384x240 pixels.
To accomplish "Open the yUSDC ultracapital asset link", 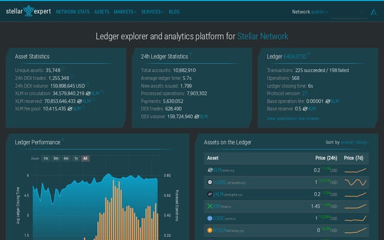I will point(229,182).
